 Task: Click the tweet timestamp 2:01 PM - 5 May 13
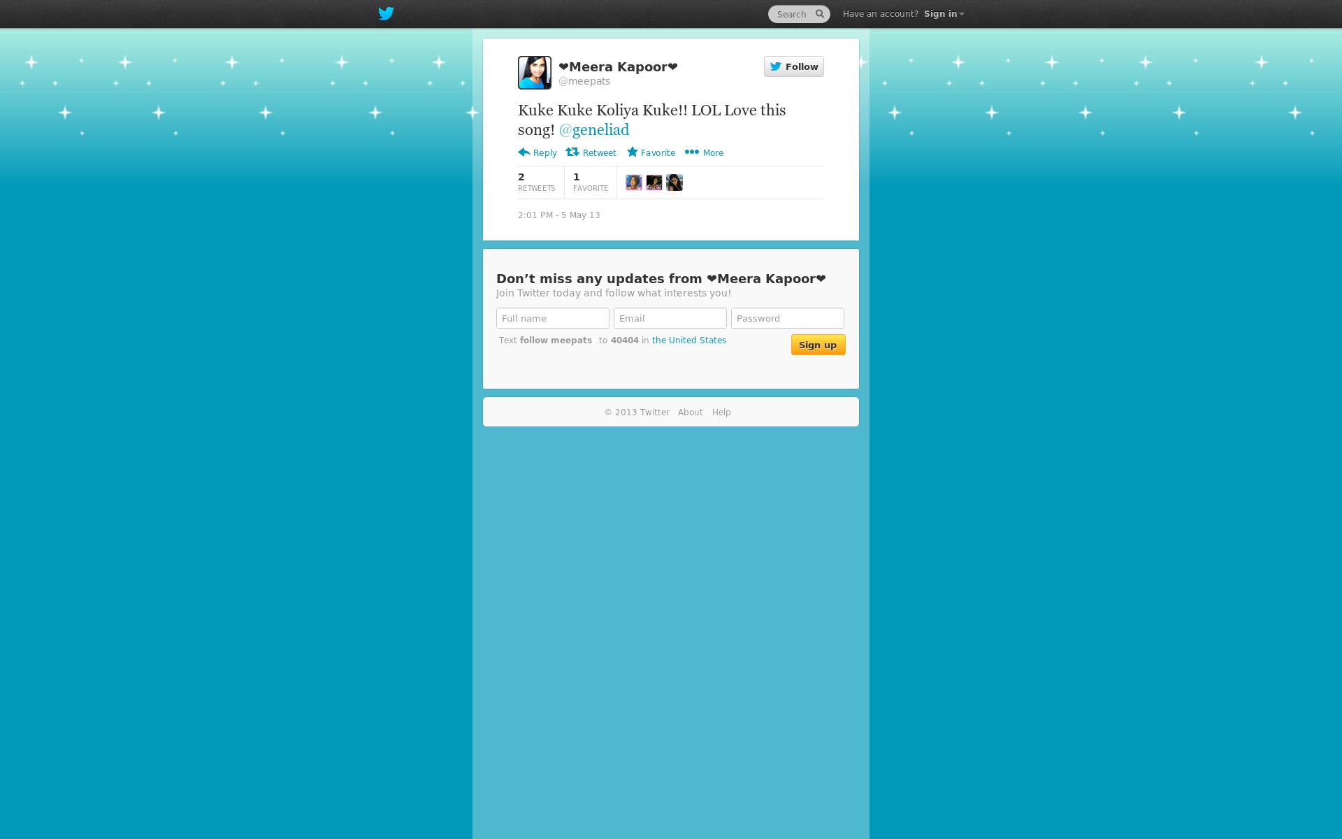pos(559,215)
